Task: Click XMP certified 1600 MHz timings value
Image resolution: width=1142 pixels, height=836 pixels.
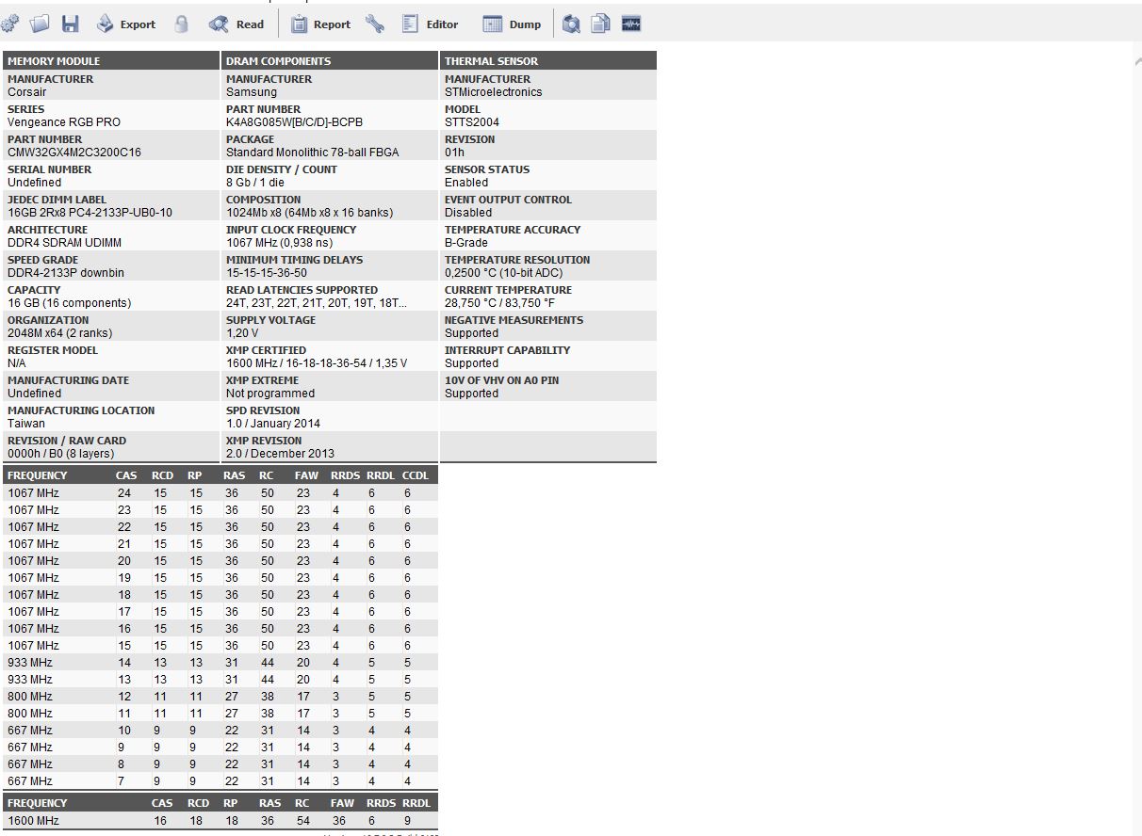Action: pyautogui.click(x=317, y=363)
